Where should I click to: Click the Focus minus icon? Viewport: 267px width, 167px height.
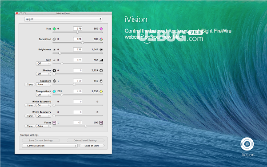click(54, 122)
